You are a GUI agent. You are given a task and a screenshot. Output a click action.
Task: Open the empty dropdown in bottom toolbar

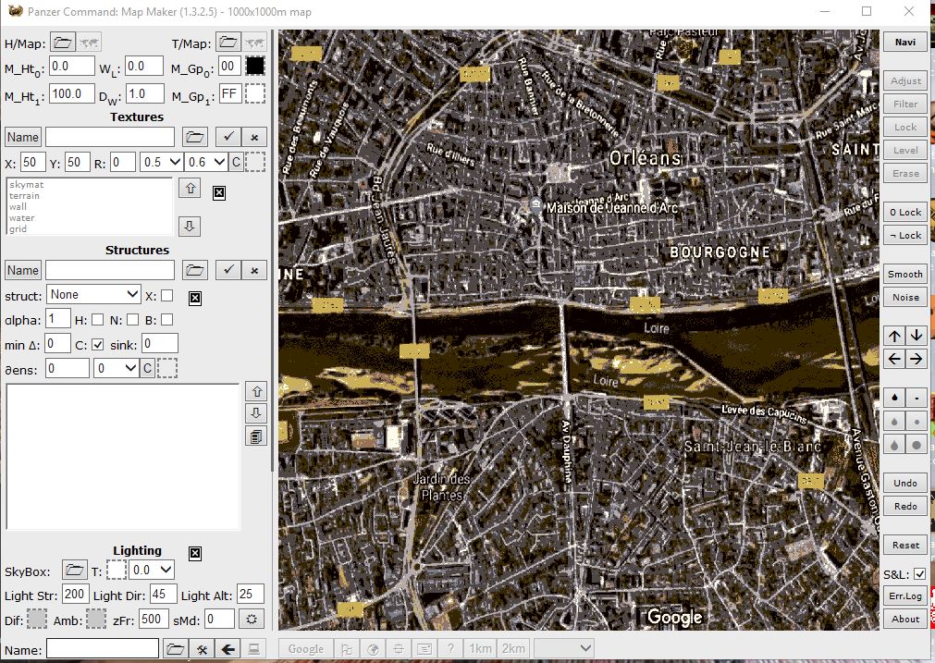pos(564,649)
